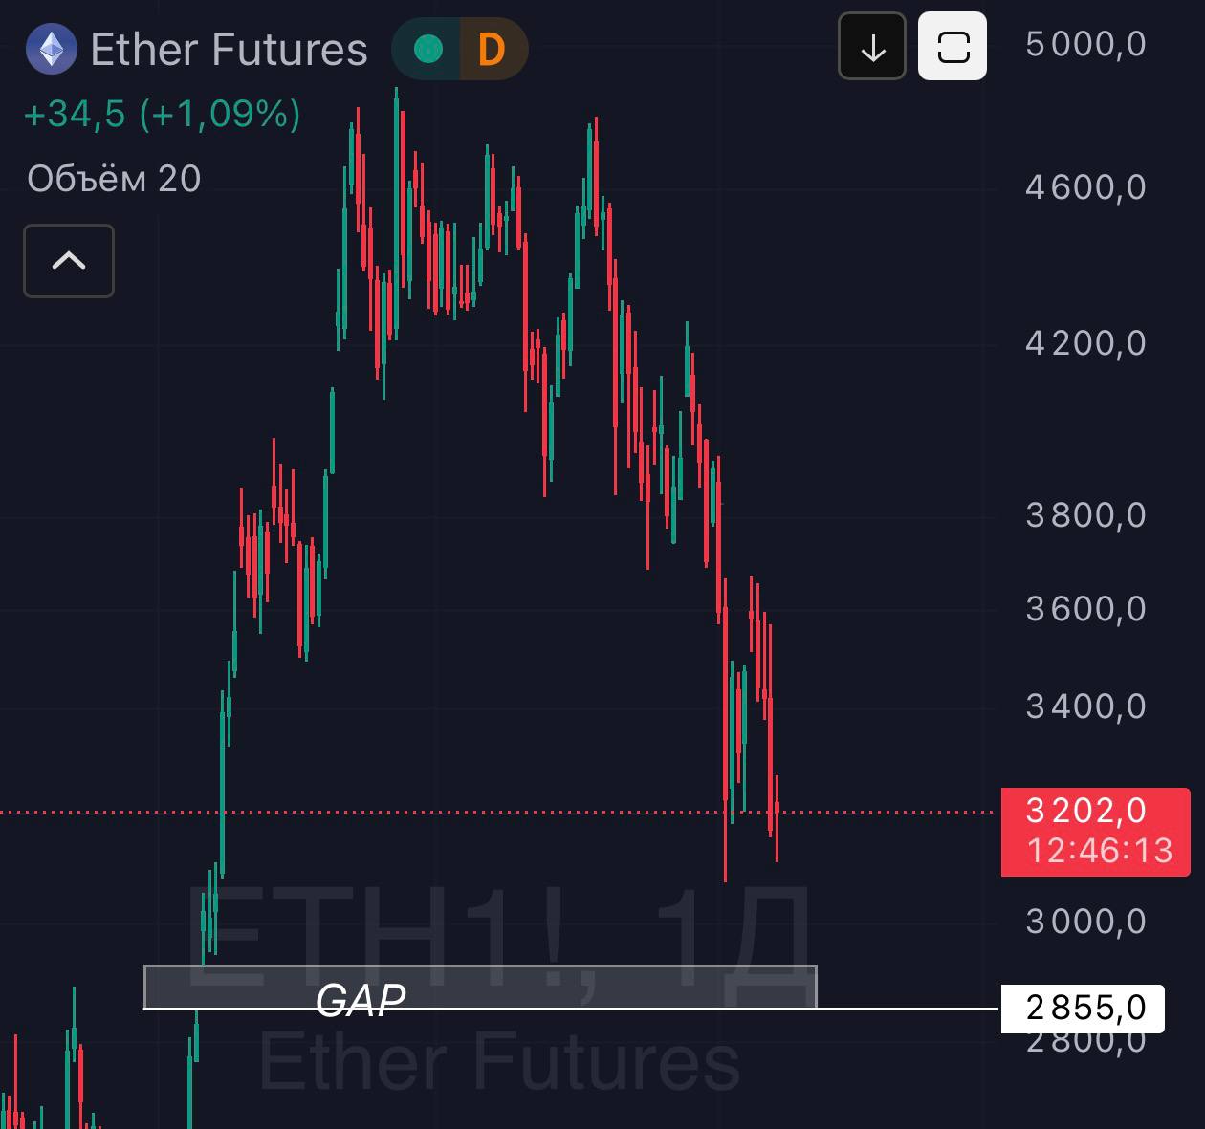The image size is (1205, 1129).
Task: Click the 3600,0 price scale label
Action: coord(1085,609)
